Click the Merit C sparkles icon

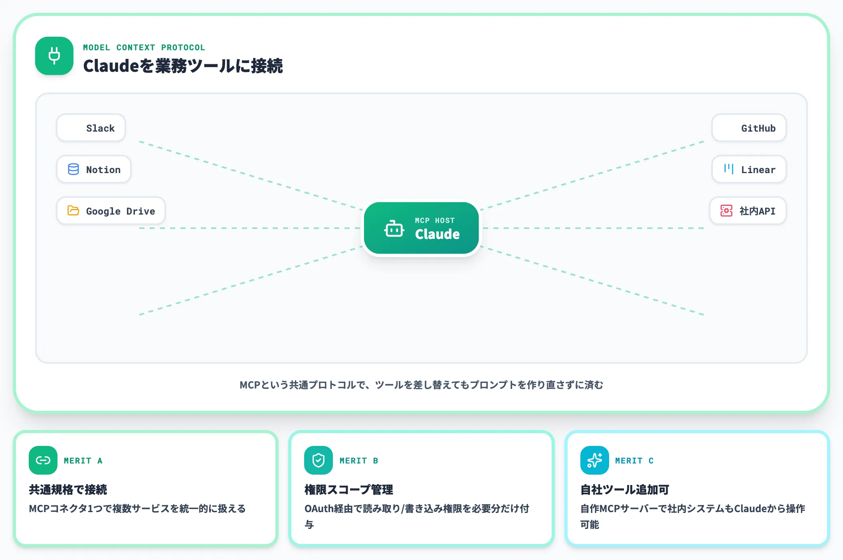click(595, 460)
